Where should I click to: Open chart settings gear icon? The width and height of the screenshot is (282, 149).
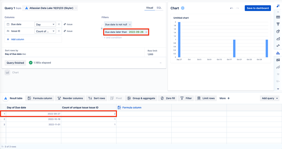pyautogui.click(x=183, y=8)
